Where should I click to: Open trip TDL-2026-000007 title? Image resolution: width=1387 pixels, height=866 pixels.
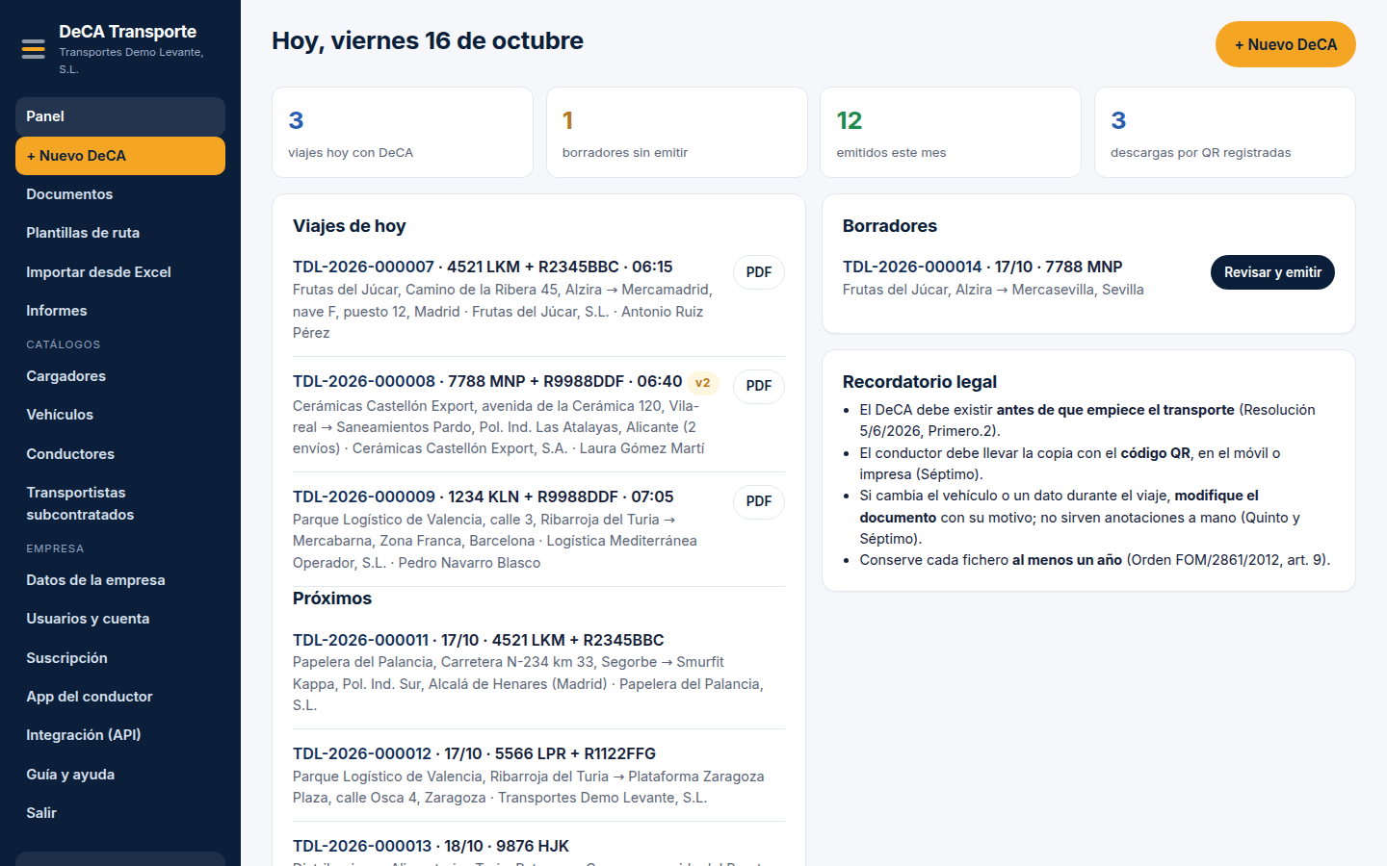pyautogui.click(x=483, y=267)
